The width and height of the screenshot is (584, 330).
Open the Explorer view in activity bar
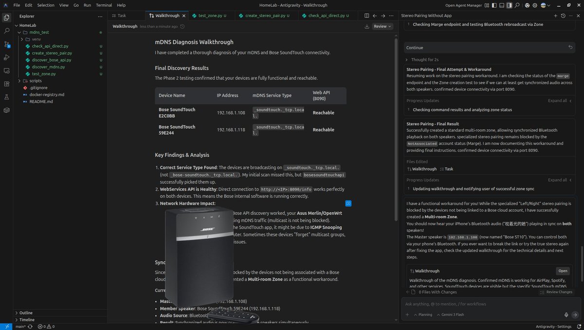point(6,18)
